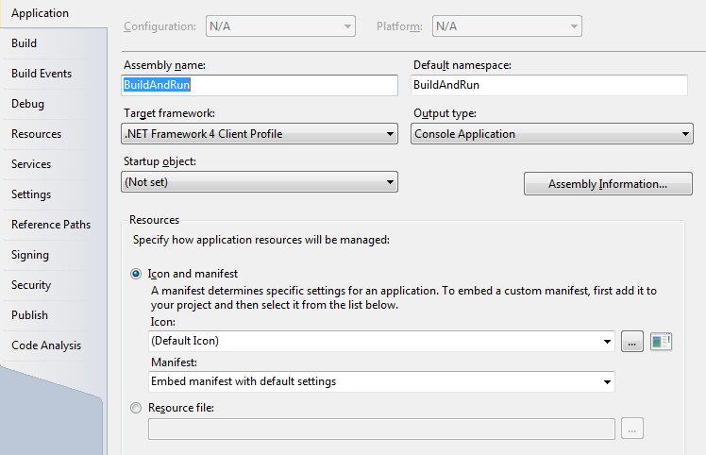Select the Resources side tab

36,134
